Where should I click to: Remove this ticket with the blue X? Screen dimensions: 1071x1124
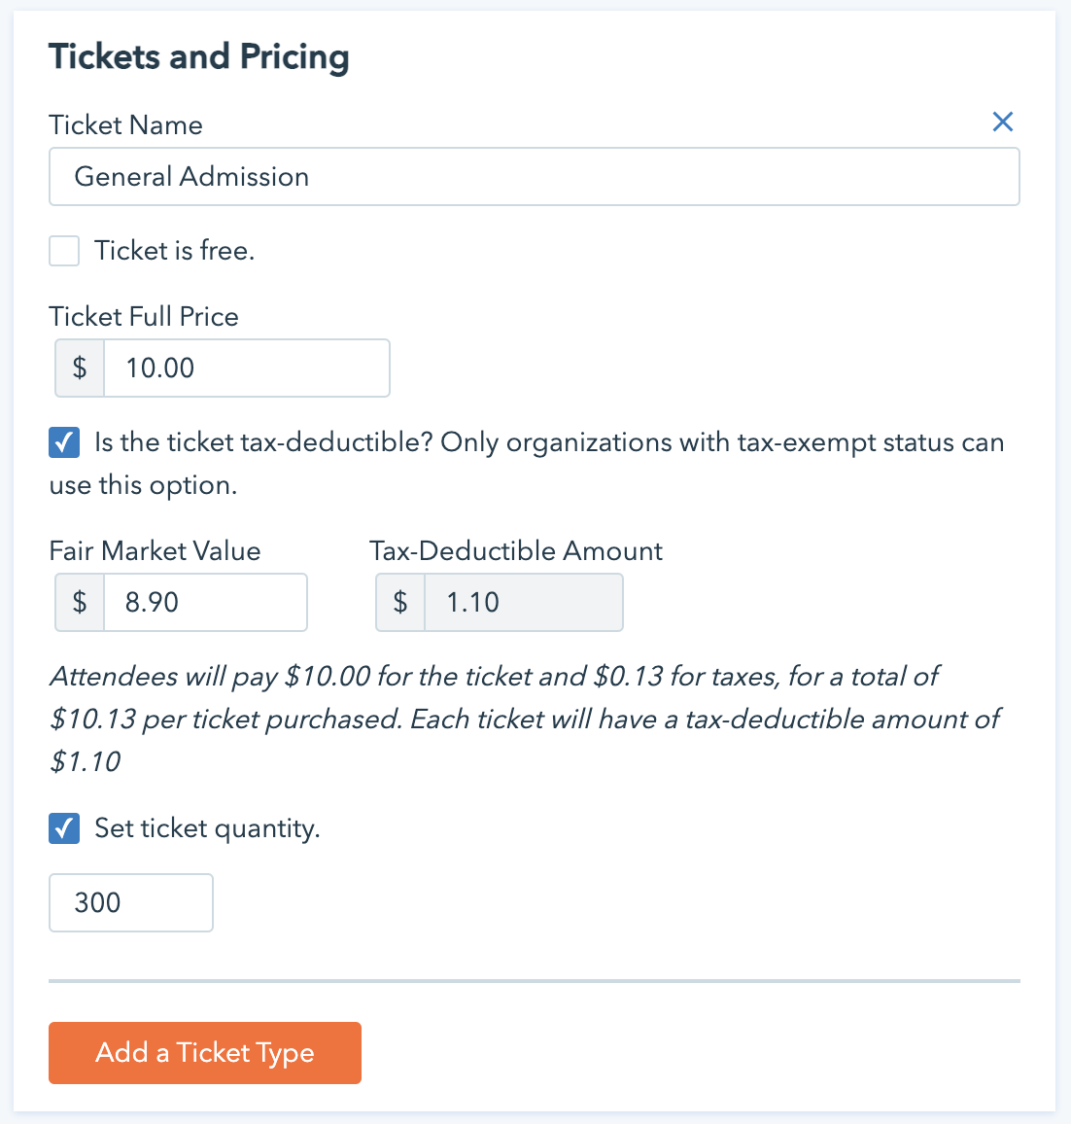point(1002,122)
